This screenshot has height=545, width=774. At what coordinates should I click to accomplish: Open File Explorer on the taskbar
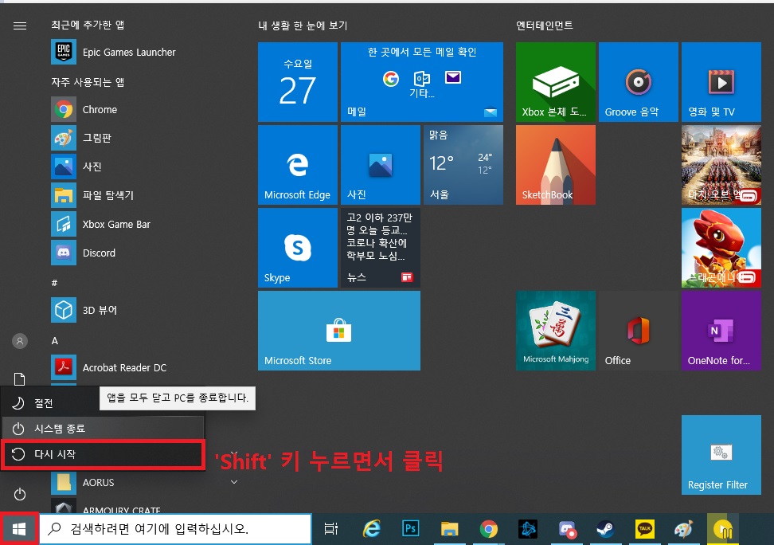pyautogui.click(x=449, y=529)
